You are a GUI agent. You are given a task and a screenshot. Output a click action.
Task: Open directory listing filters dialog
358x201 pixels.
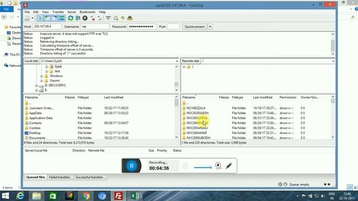tap(108, 18)
